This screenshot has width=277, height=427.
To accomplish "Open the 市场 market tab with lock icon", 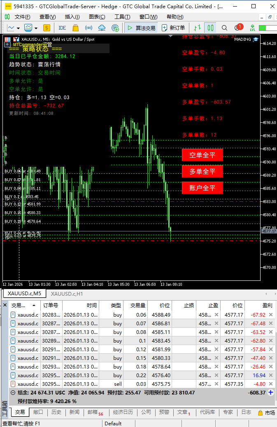I will tap(267, 413).
